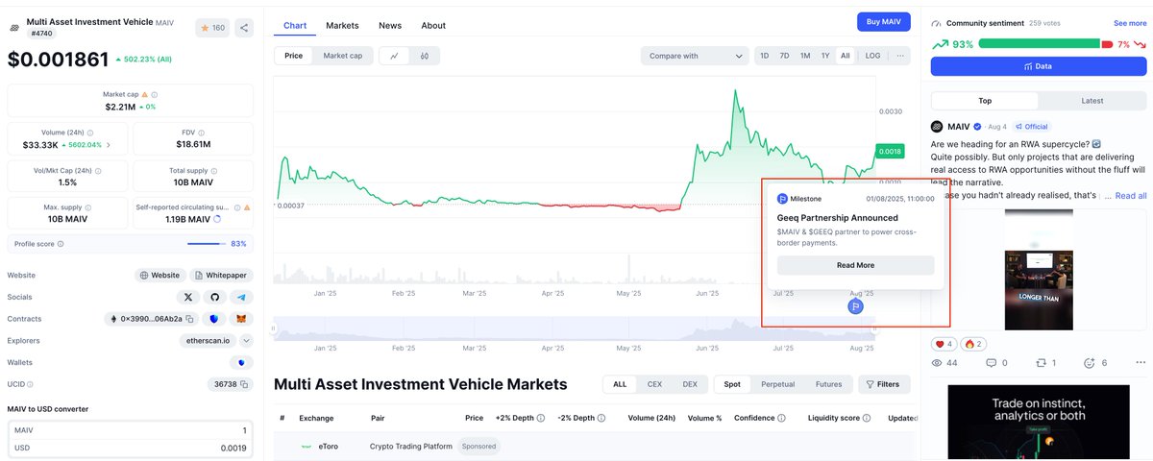This screenshot has width=1153, height=461.
Task: Click the more options ellipsis in chart toolbar
Action: point(900,56)
